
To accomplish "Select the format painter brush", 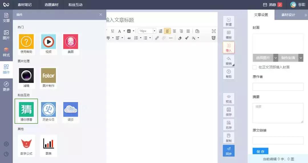I will tap(187, 38).
